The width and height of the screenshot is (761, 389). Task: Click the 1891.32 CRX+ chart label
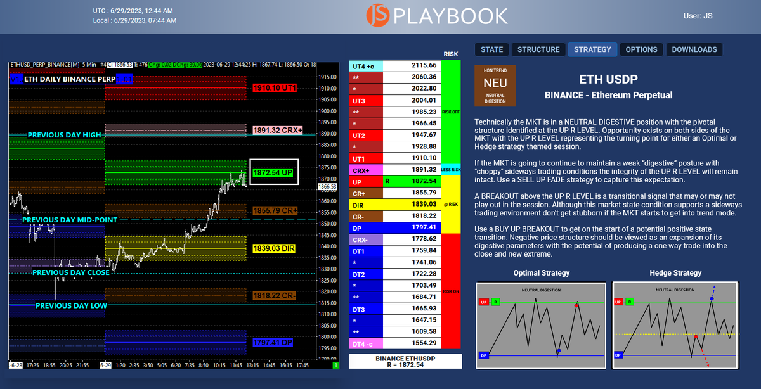pyautogui.click(x=278, y=130)
